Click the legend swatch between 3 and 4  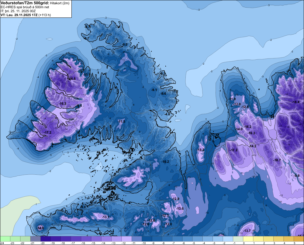pyautogui.click(x=278, y=239)
